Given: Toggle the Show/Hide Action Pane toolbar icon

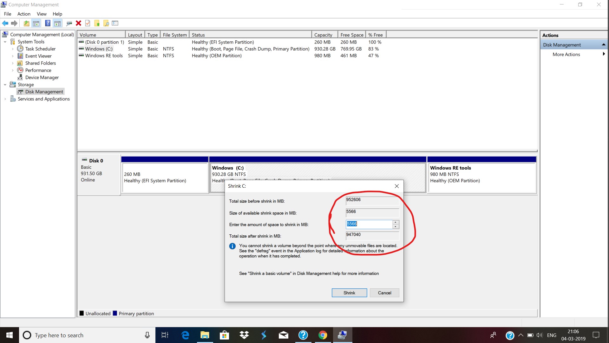Looking at the screenshot, I should (x=57, y=23).
